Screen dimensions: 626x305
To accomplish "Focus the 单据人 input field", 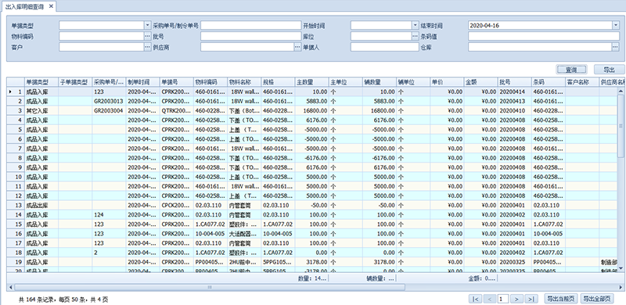I will coord(384,47).
